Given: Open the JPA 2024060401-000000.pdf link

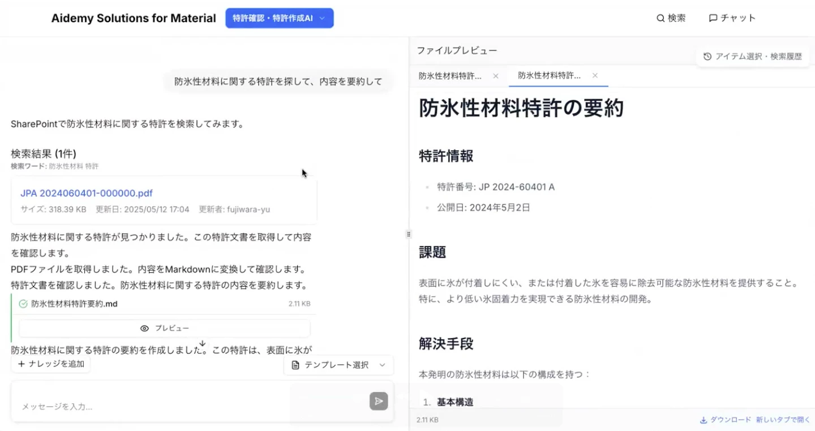Looking at the screenshot, I should 86,193.
